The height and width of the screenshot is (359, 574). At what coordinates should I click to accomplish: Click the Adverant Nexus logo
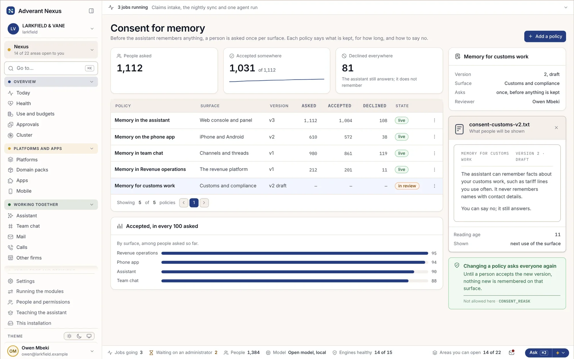pyautogui.click(x=11, y=11)
